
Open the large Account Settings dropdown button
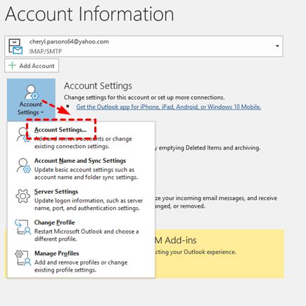click(x=31, y=100)
